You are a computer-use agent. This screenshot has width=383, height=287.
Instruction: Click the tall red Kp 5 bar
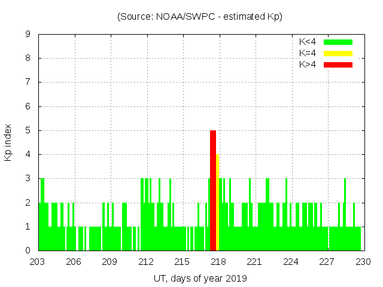coord(213,190)
